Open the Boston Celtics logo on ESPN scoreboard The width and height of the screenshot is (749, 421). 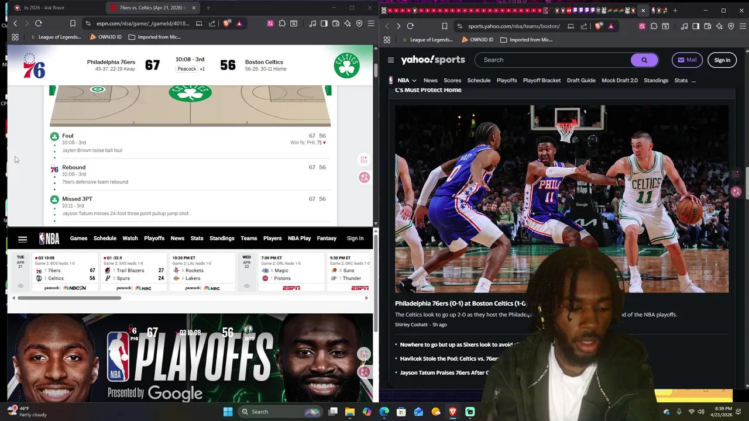(346, 65)
